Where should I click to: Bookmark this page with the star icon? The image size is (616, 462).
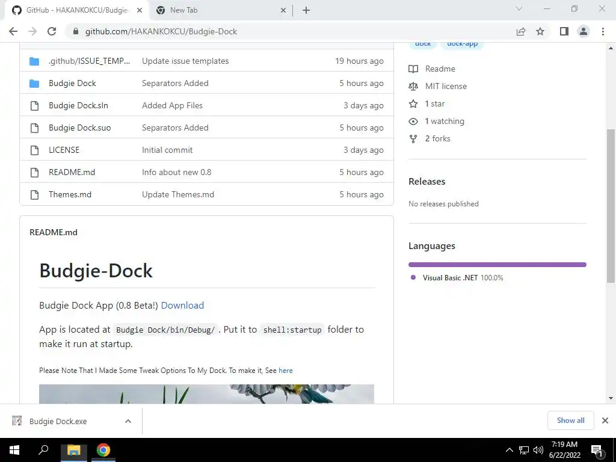click(540, 31)
